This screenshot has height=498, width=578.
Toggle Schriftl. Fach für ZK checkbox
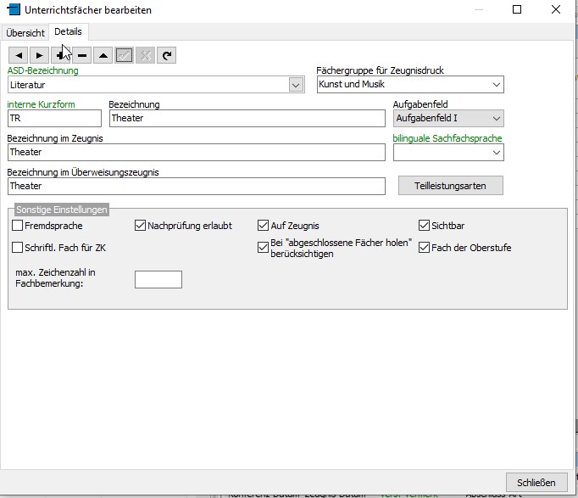click(x=17, y=247)
